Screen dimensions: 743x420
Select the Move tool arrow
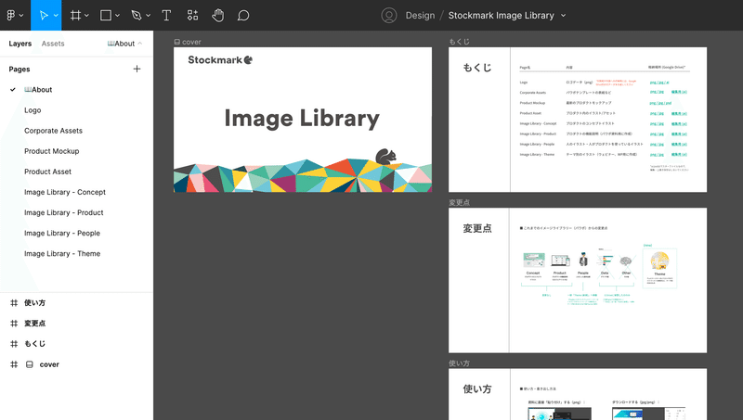[x=44, y=16]
